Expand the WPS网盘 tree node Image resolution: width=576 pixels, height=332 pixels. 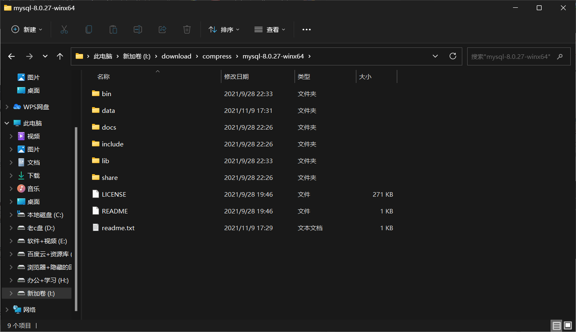pyautogui.click(x=7, y=107)
